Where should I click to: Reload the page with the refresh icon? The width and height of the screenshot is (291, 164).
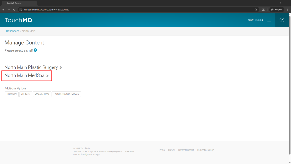pos(14,9)
